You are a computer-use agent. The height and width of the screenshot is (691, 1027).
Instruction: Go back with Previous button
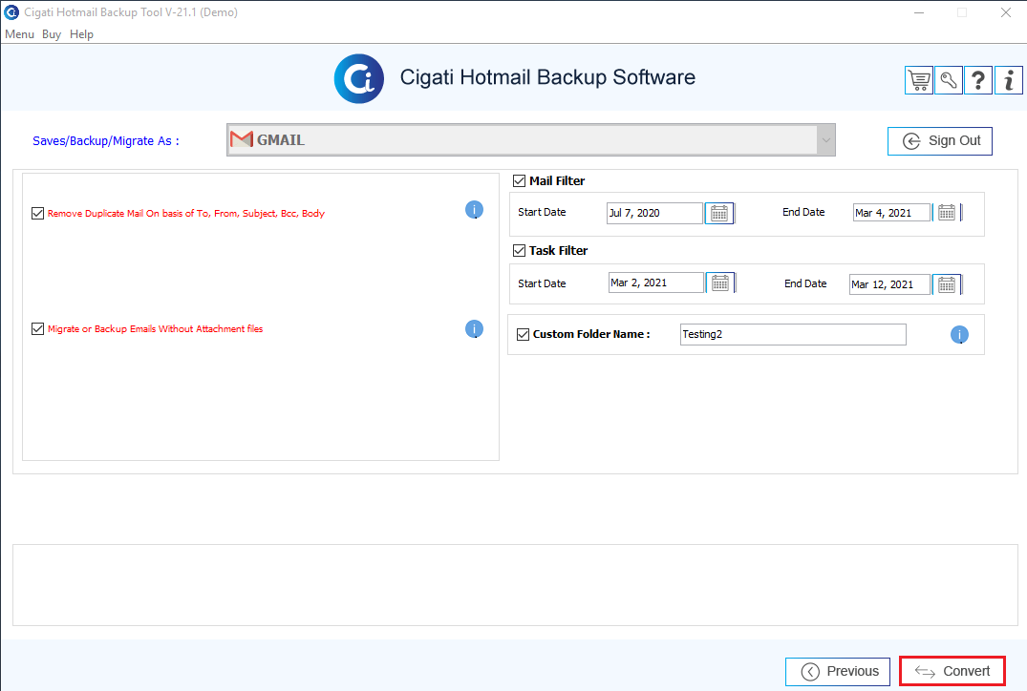pos(838,671)
